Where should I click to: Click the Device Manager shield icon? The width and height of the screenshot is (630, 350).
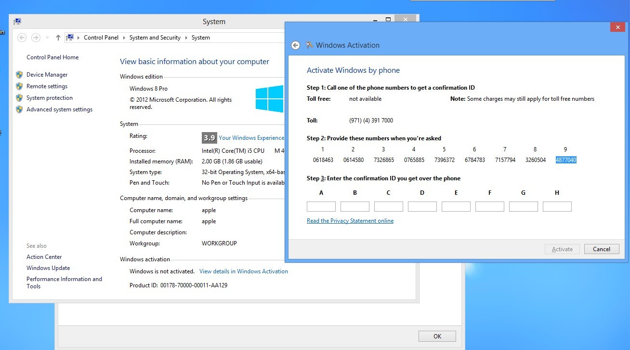(x=19, y=75)
